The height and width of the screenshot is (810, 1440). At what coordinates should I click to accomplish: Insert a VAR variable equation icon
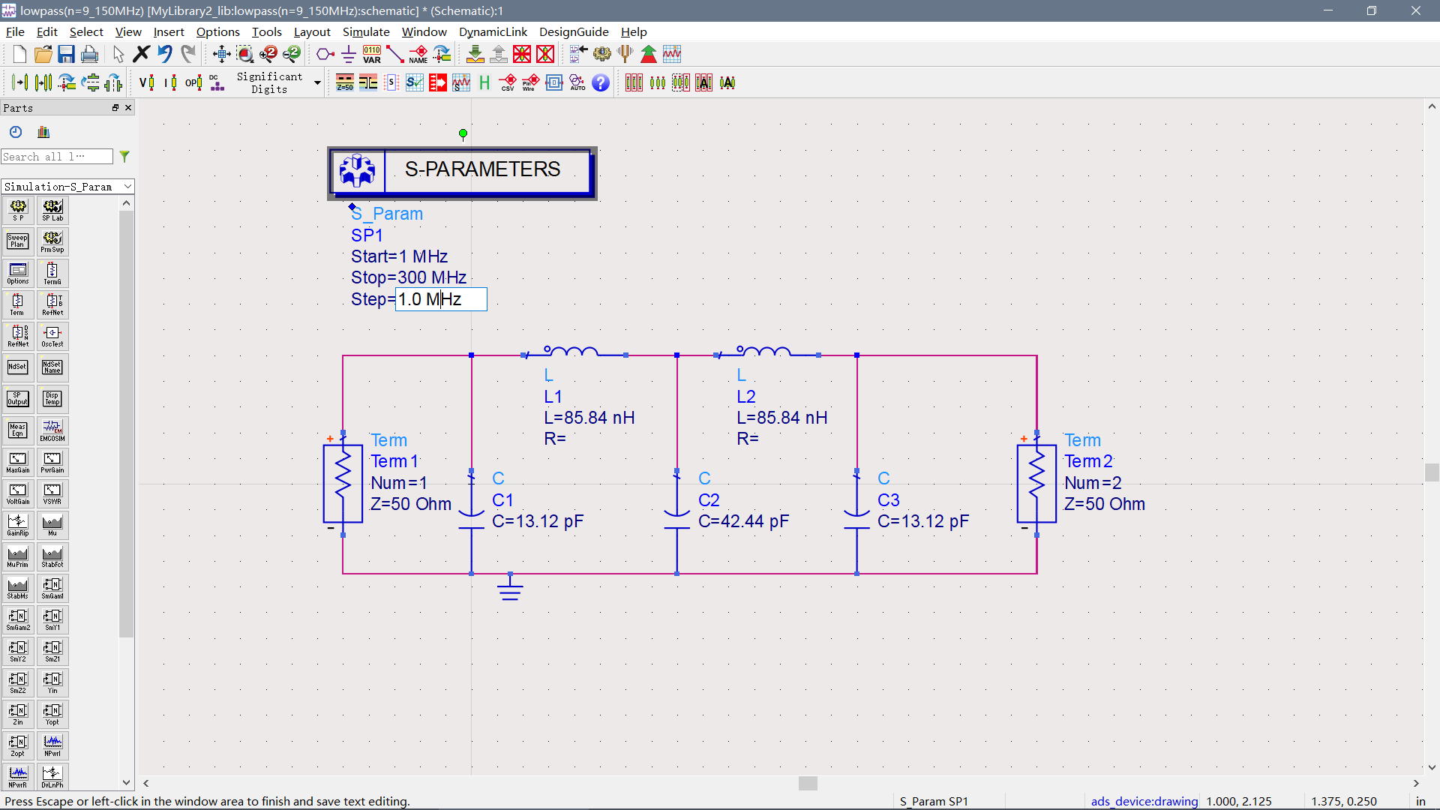372,54
